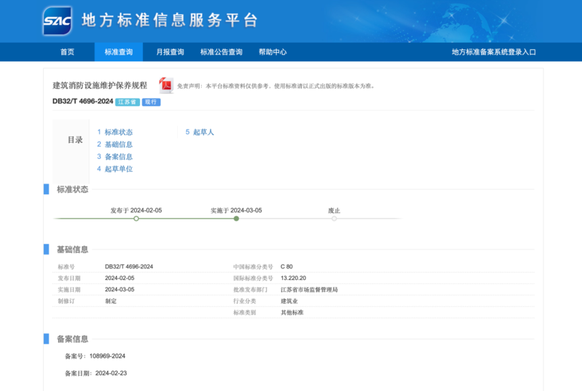Select 行业分类 value 建筑业
This screenshot has height=391, width=582.
coord(289,301)
